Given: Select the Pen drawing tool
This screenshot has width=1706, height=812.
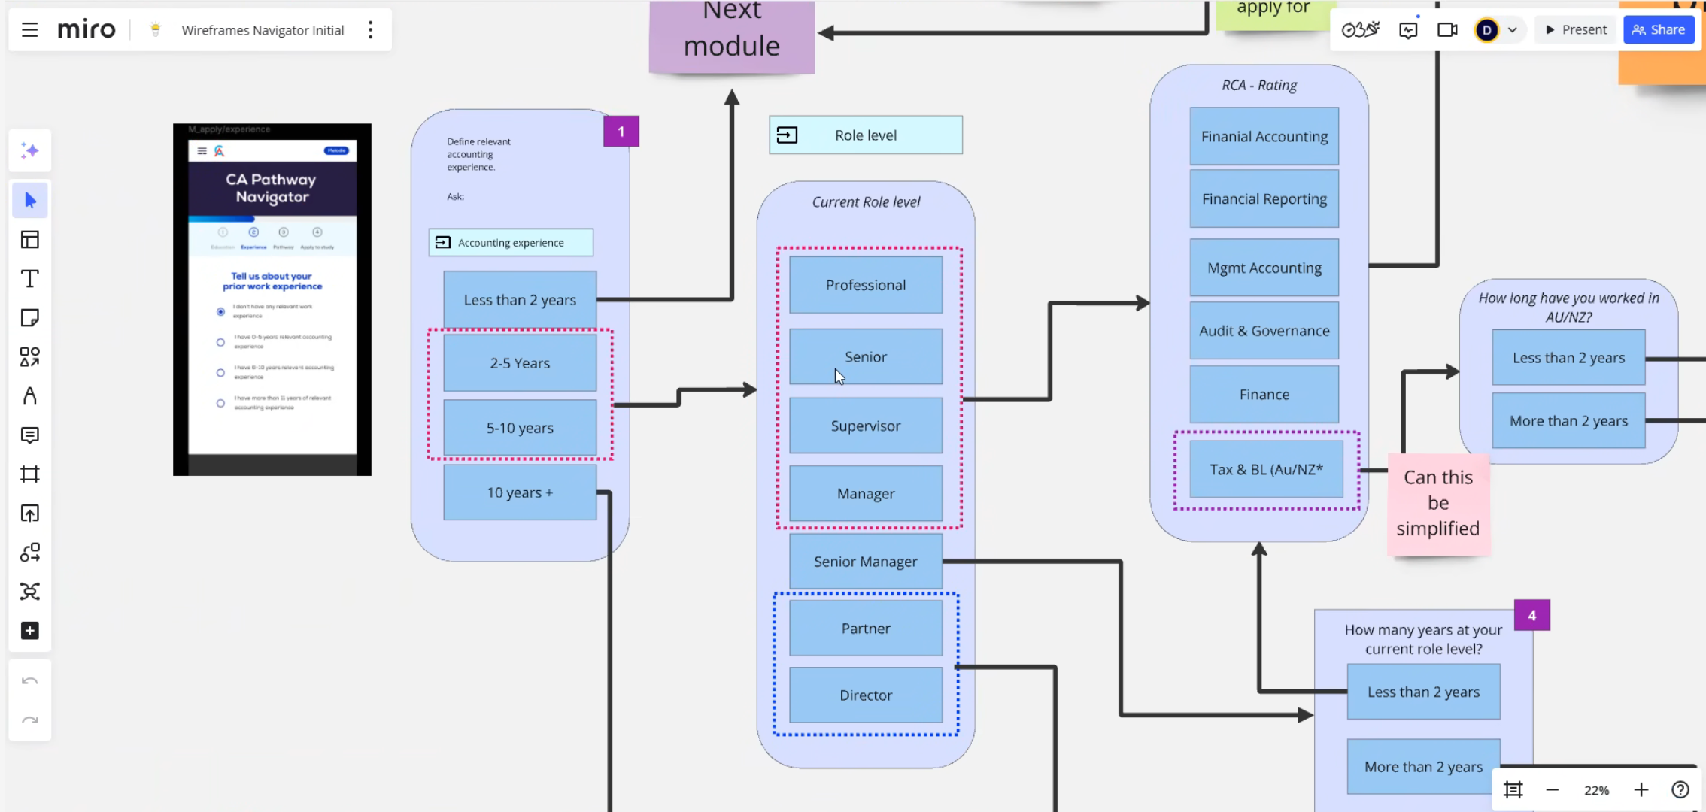Looking at the screenshot, I should 30,396.
